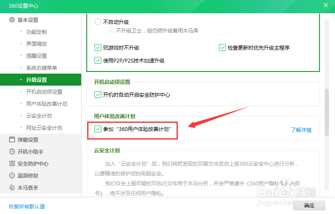The image size is (335, 214).
Task: Click the icon beside 木马查杀
Action: (x=12, y=187)
